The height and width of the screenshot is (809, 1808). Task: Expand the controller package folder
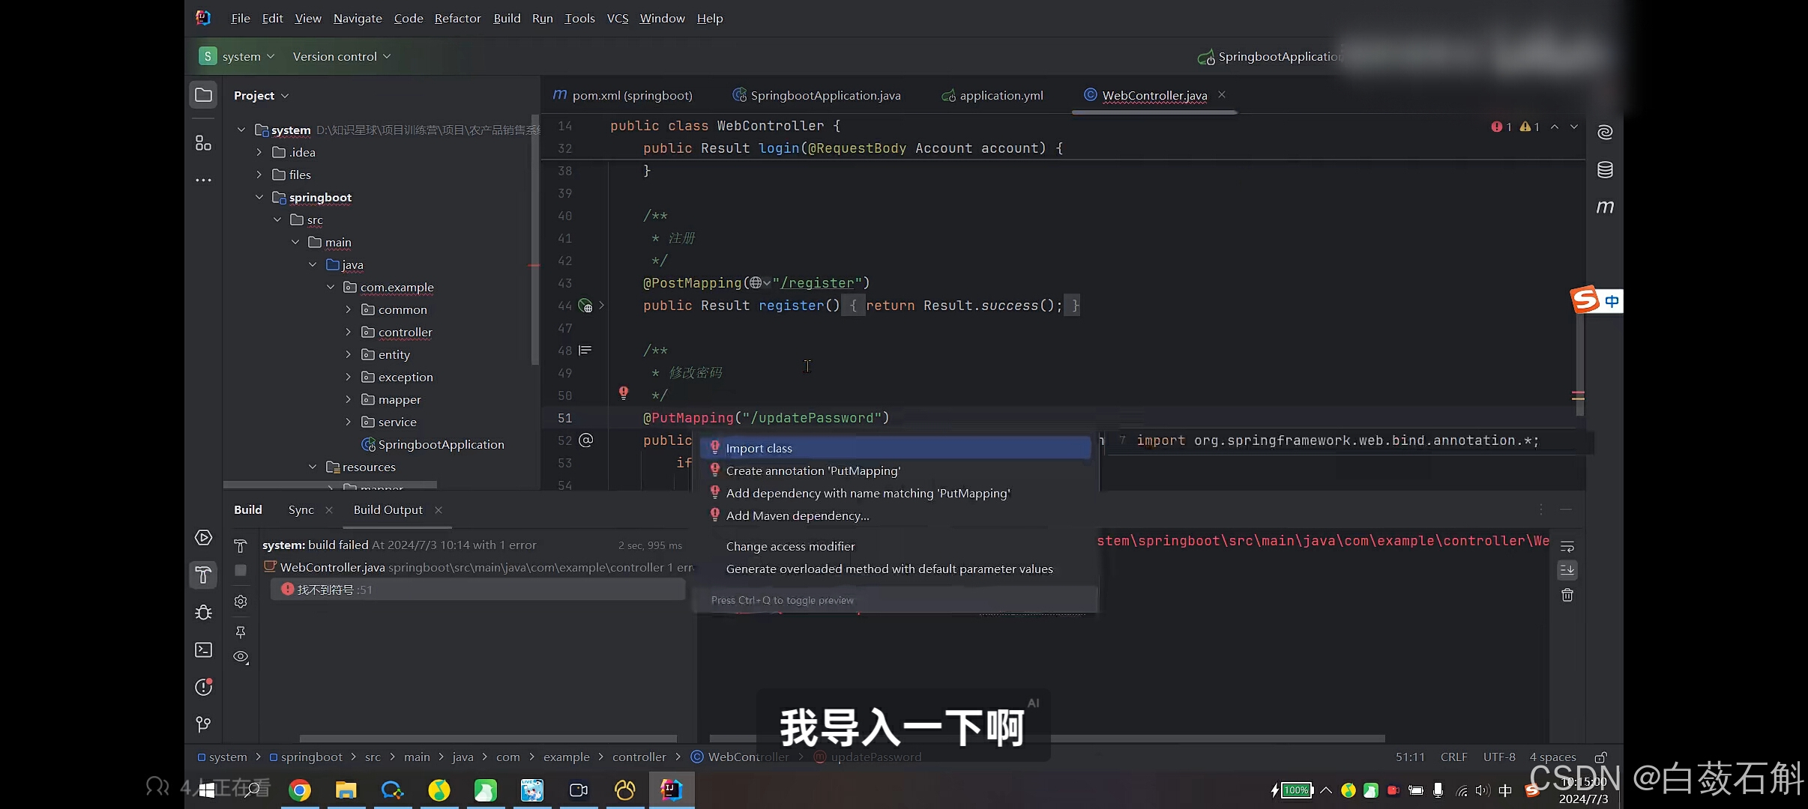point(348,332)
